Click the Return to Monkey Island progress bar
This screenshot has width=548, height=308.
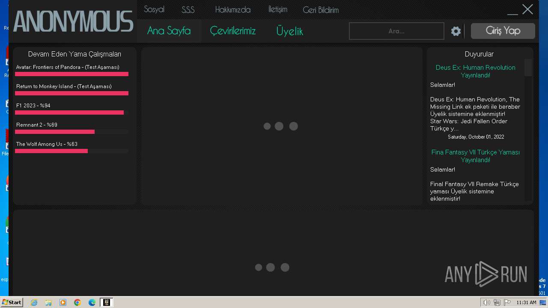coord(71,93)
